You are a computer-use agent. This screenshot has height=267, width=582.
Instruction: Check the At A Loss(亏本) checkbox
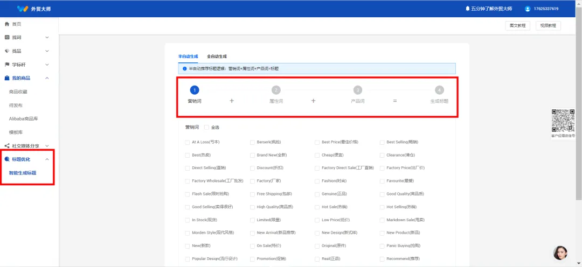(188, 142)
